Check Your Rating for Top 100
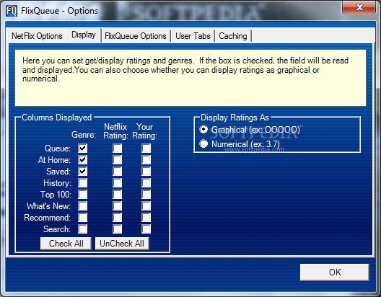The image size is (381, 297). [146, 195]
